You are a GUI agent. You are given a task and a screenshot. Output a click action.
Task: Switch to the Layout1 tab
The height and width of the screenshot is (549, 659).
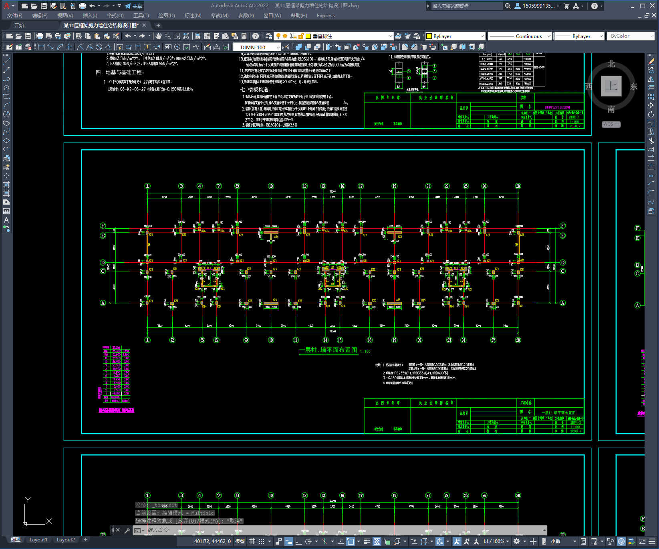tap(38, 540)
